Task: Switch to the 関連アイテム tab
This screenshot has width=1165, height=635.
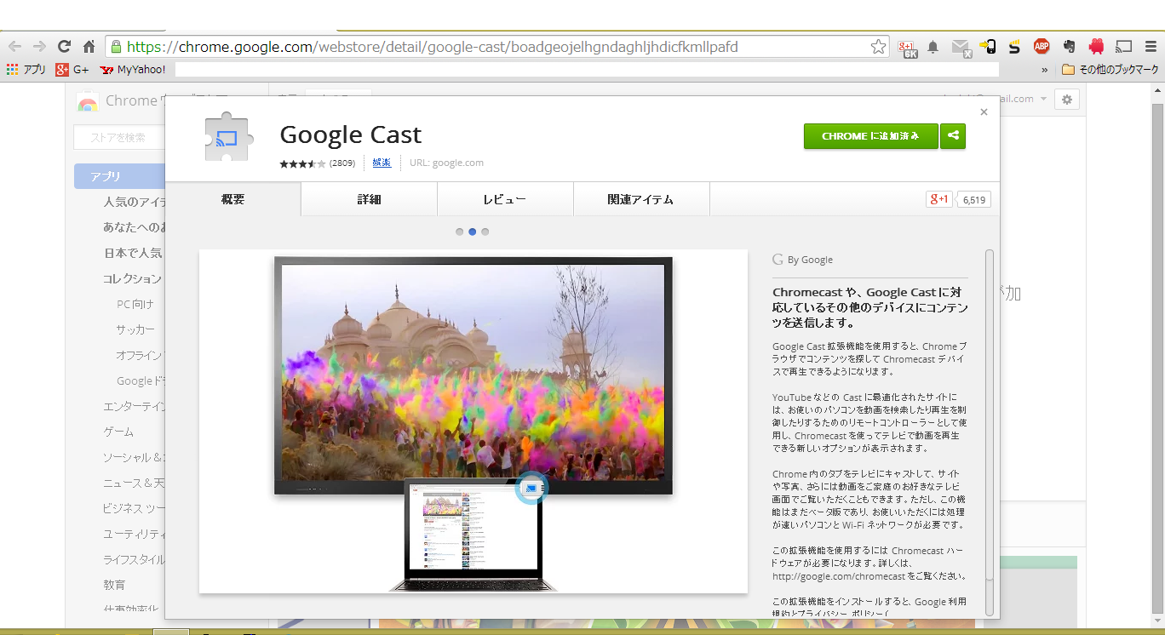Action: (x=641, y=199)
